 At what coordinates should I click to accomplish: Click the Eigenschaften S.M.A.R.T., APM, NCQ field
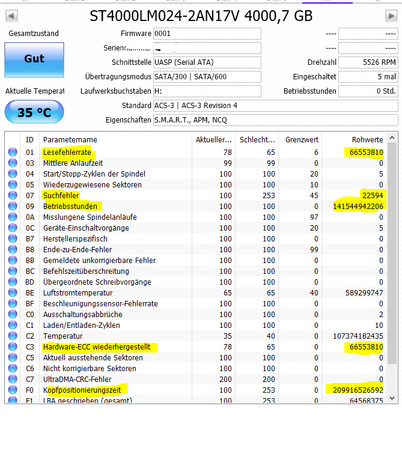[276, 120]
